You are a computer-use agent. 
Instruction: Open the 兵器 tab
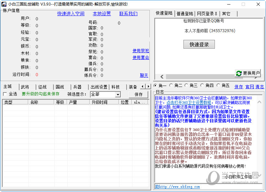80,87
